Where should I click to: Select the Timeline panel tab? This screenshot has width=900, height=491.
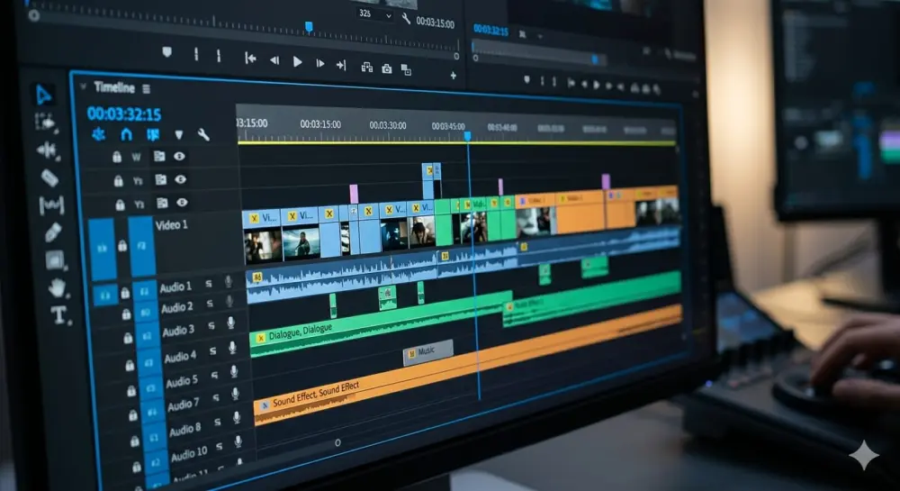(x=114, y=87)
